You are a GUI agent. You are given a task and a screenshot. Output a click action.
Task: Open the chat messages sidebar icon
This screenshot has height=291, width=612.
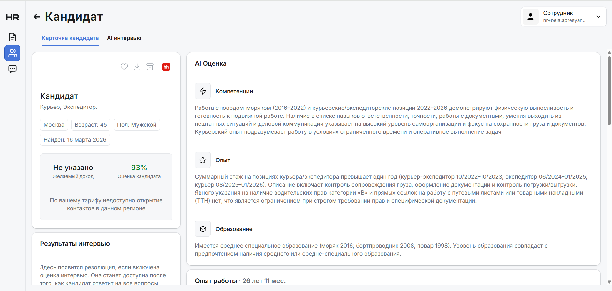pos(12,69)
